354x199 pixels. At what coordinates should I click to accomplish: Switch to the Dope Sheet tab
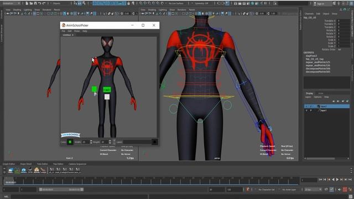click(x=26, y=164)
